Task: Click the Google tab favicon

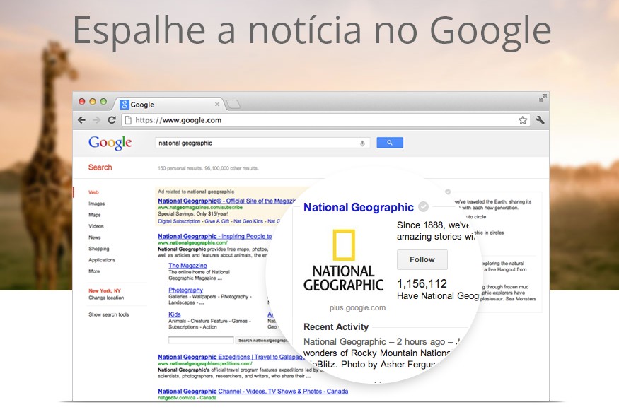Action: (124, 104)
